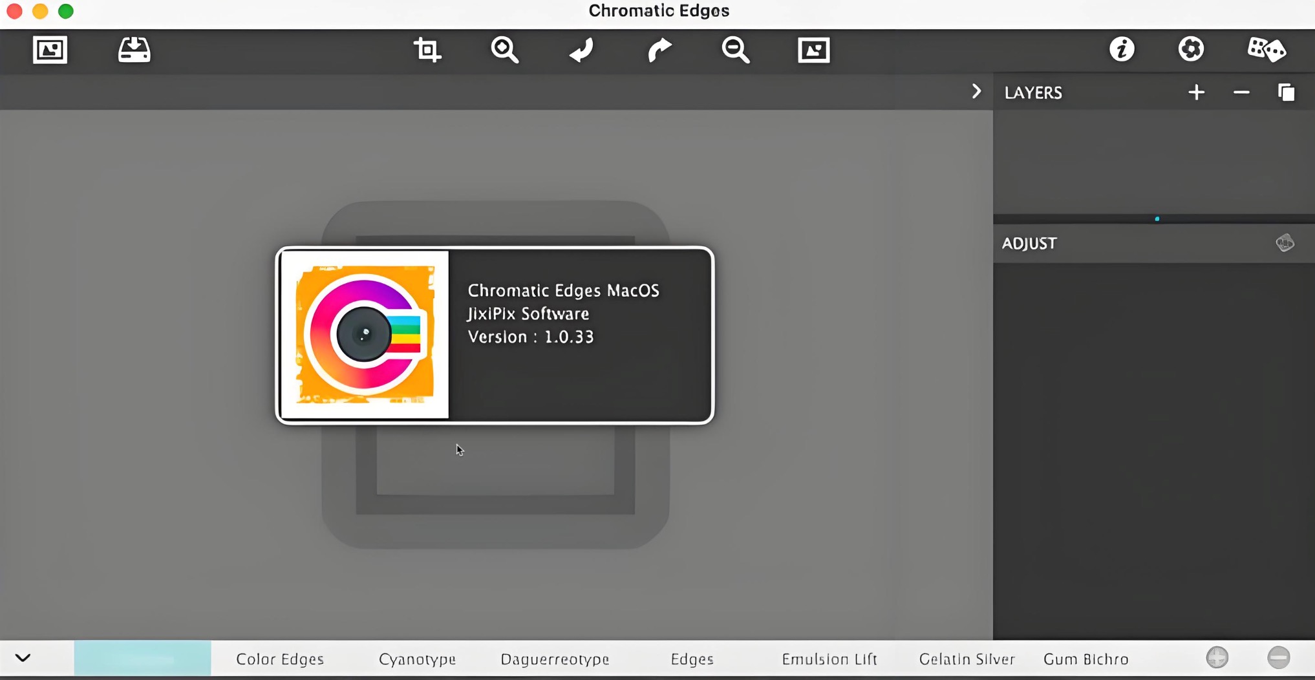Select the Crop tool

click(427, 50)
